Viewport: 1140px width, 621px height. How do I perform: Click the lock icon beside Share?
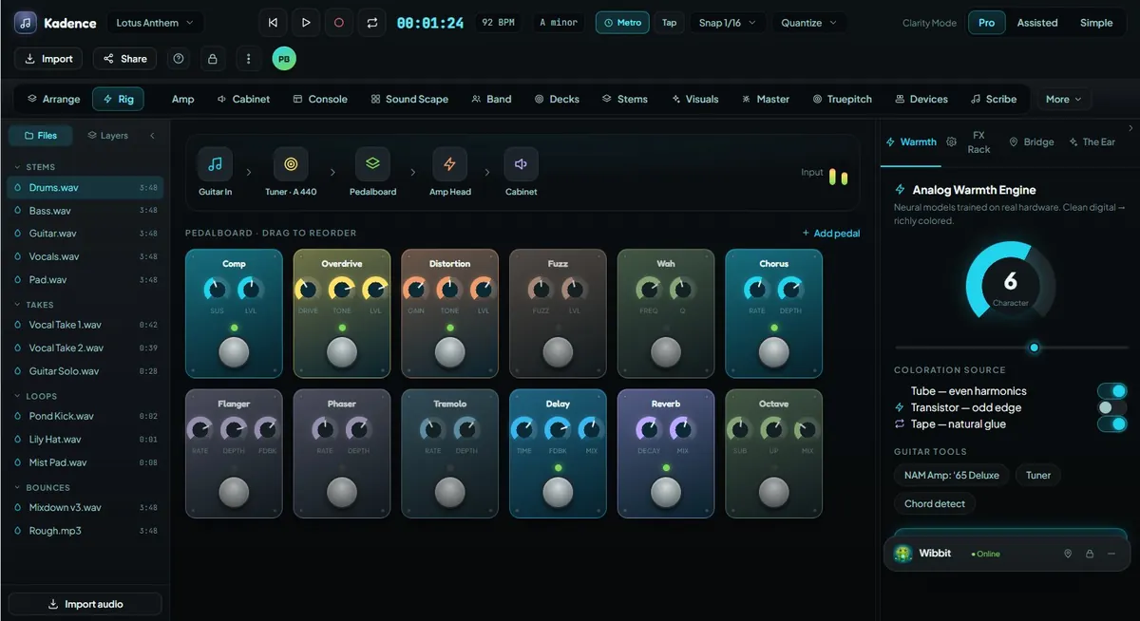(x=212, y=59)
